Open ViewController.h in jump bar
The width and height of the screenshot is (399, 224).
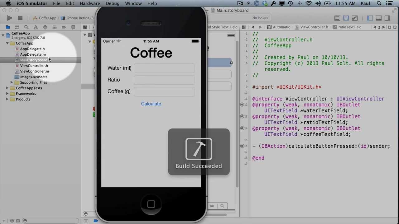click(311, 27)
